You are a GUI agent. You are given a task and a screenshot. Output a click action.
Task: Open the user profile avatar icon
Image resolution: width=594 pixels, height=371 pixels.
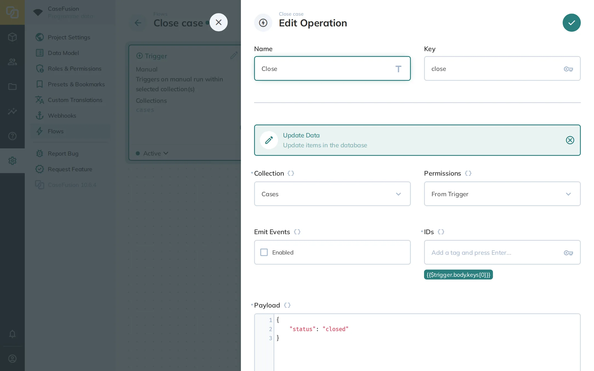[x=12, y=359]
